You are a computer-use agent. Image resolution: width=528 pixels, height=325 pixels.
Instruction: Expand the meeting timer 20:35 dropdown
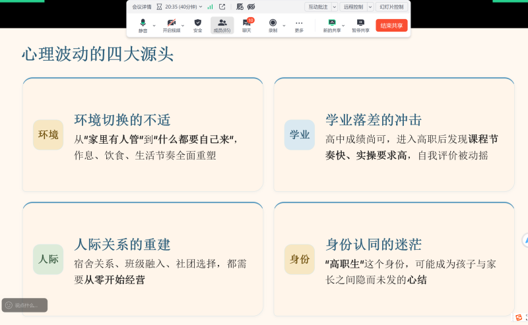click(201, 7)
